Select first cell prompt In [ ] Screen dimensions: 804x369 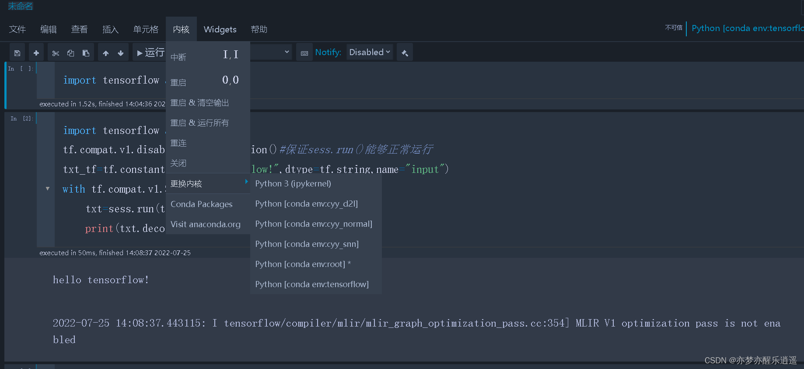point(21,69)
